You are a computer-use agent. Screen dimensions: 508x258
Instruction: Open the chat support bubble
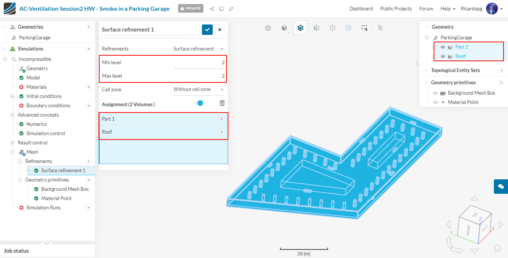tap(501, 186)
